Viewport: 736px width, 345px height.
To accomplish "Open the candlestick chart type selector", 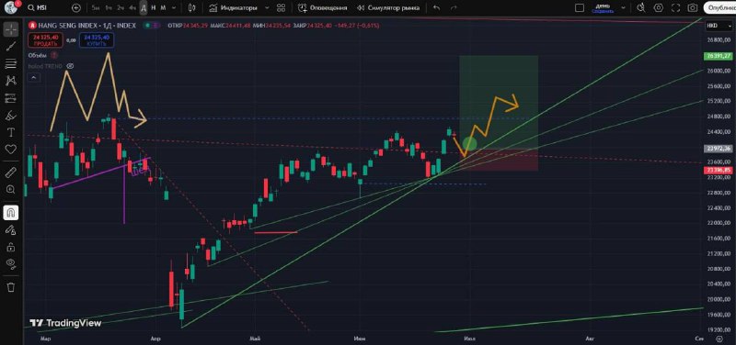I will tap(191, 8).
